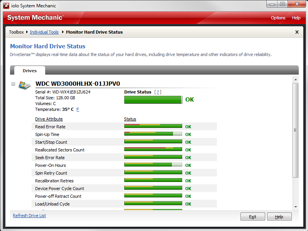The height and width of the screenshot is (231, 308).
Task: Collapse the WDC WD3000HLHX drive details
Action: [x=13, y=84]
